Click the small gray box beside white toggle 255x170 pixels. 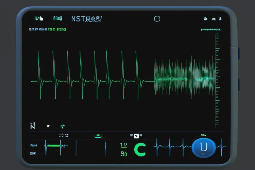(131, 136)
